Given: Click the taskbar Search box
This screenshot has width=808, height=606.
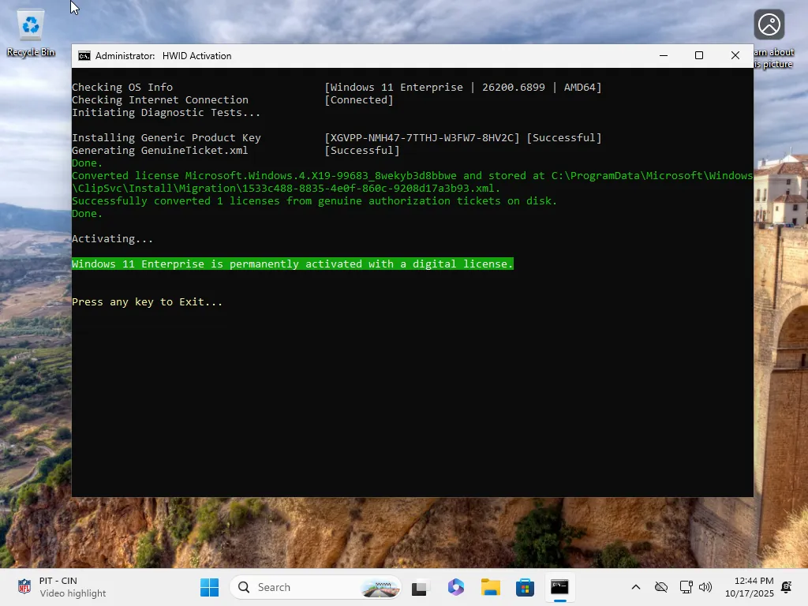Looking at the screenshot, I should (x=316, y=587).
